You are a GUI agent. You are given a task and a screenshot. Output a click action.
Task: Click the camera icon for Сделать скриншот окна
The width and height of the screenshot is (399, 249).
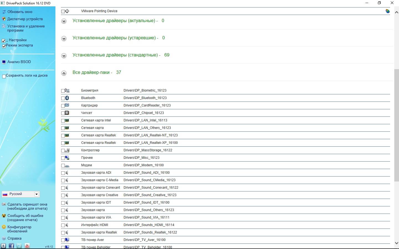click(4, 204)
